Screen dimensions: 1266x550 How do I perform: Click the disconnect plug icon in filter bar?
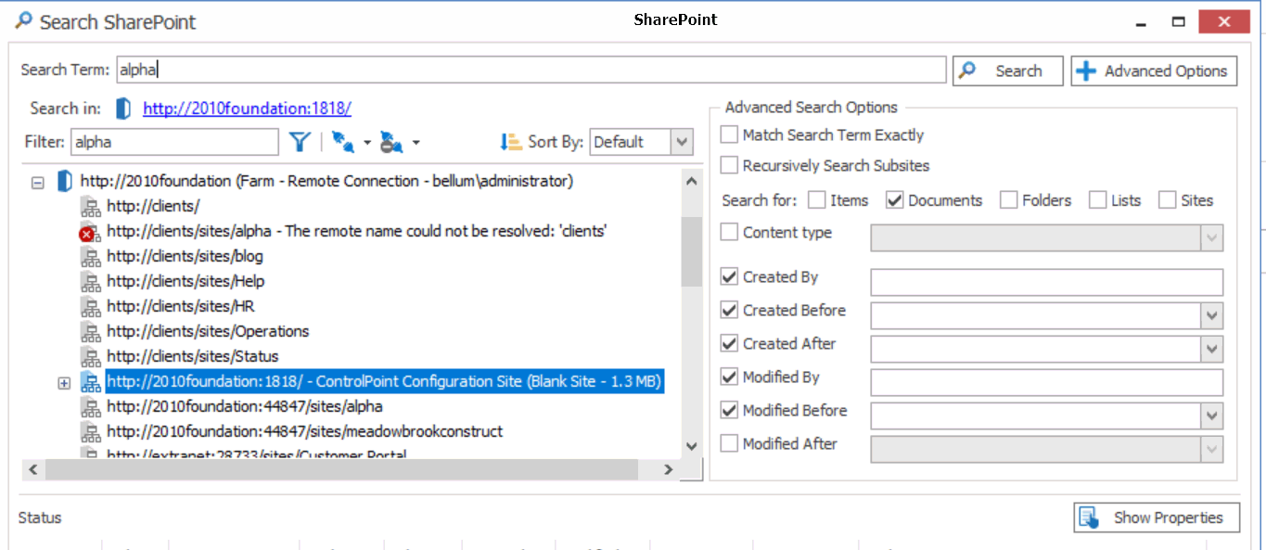[391, 142]
